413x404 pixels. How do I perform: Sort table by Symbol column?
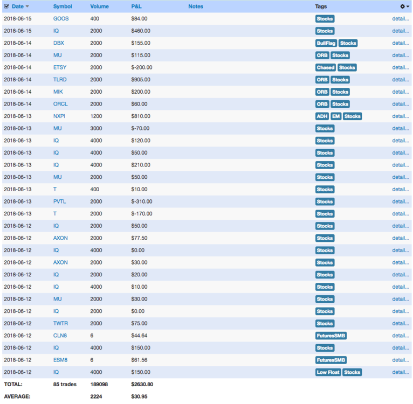coord(63,6)
